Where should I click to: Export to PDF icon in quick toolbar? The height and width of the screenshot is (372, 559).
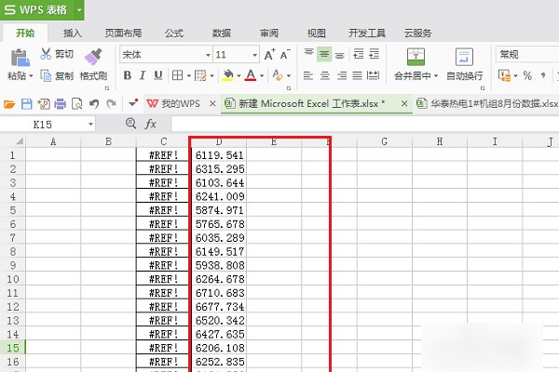44,104
